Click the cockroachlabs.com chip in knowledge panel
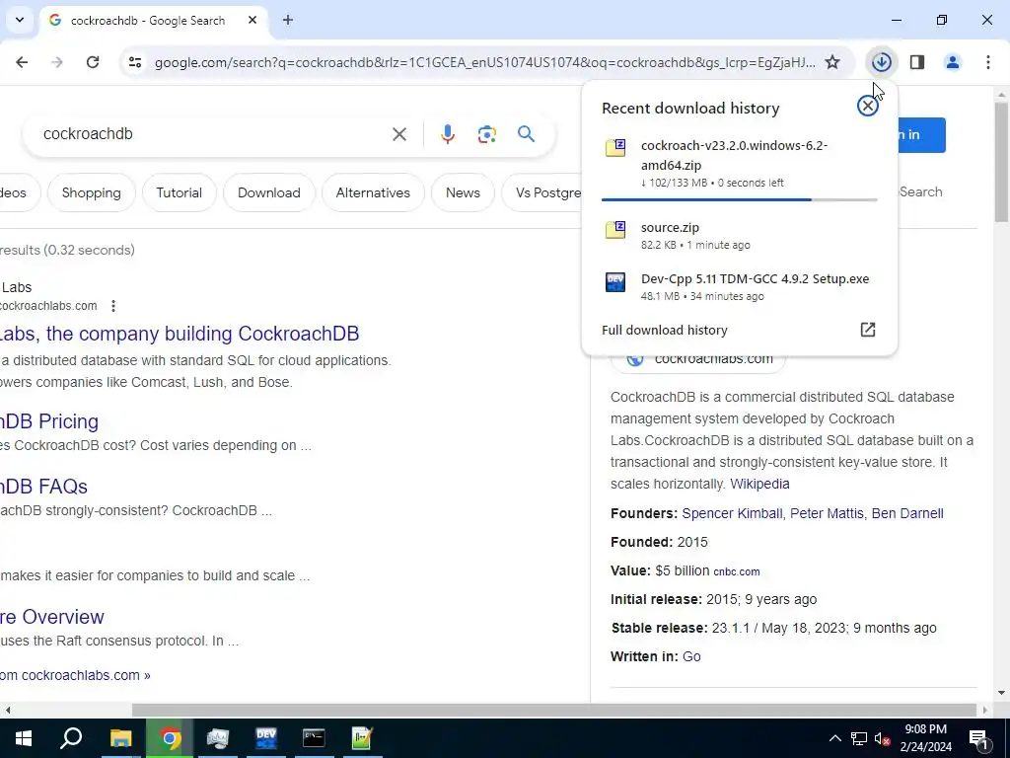 tap(699, 359)
